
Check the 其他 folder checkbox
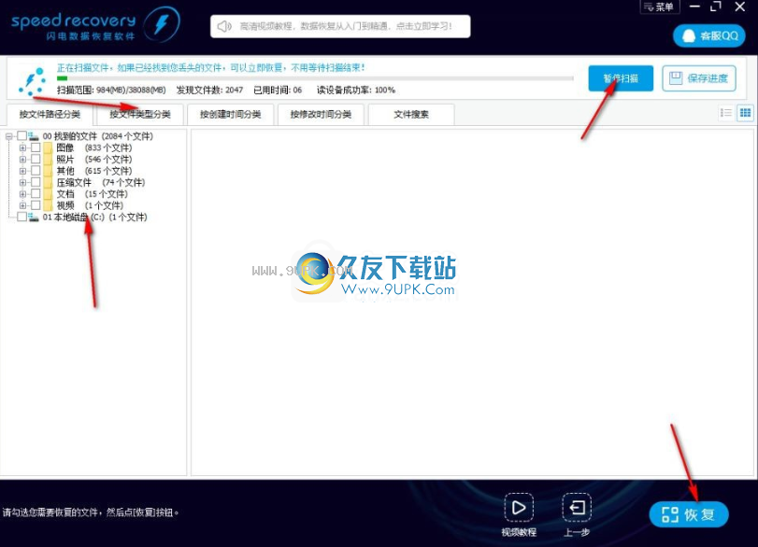36,171
